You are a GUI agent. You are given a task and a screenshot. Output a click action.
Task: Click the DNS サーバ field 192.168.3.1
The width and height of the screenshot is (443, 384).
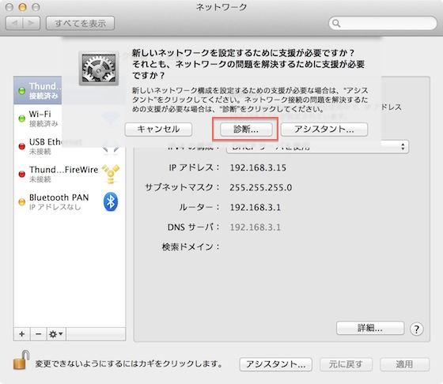click(x=256, y=228)
